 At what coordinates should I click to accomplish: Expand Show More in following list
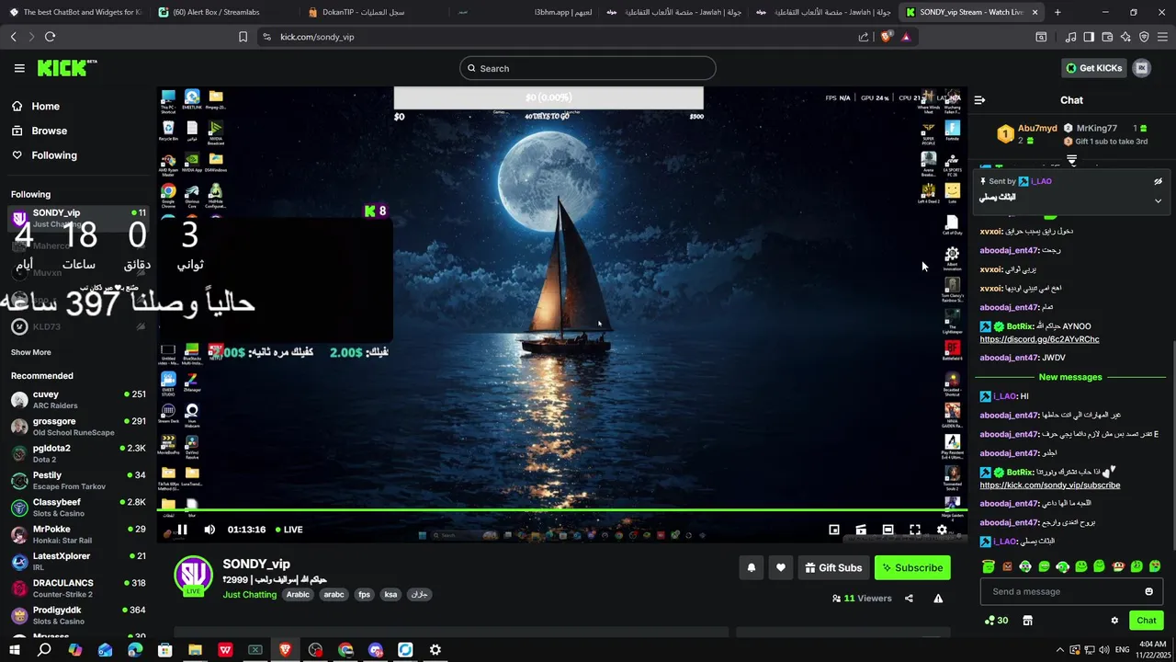(31, 352)
